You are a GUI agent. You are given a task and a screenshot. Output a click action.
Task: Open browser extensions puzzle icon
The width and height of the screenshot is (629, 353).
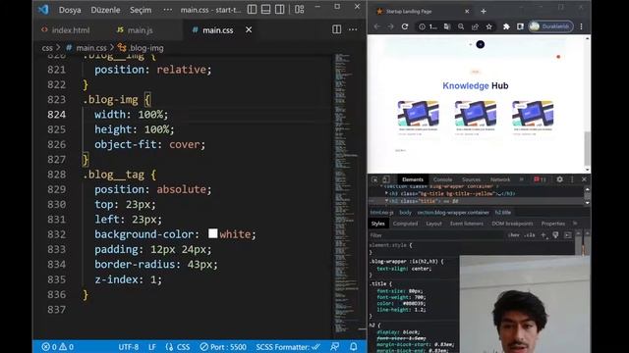click(506, 26)
